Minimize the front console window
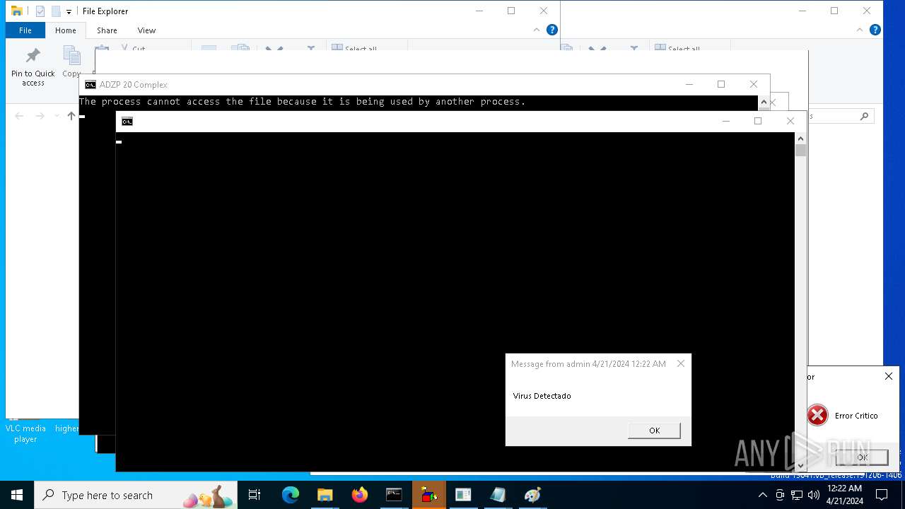The image size is (905, 509). (x=725, y=121)
